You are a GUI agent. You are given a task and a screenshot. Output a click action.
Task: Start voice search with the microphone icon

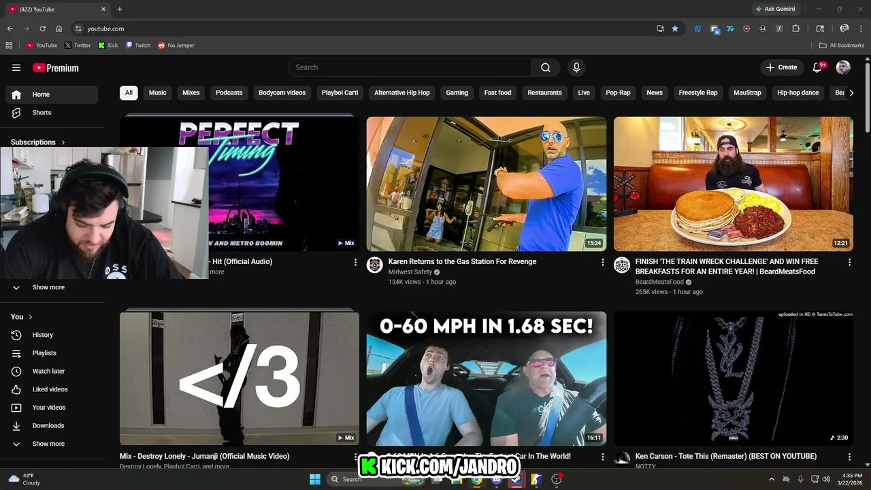click(x=576, y=67)
